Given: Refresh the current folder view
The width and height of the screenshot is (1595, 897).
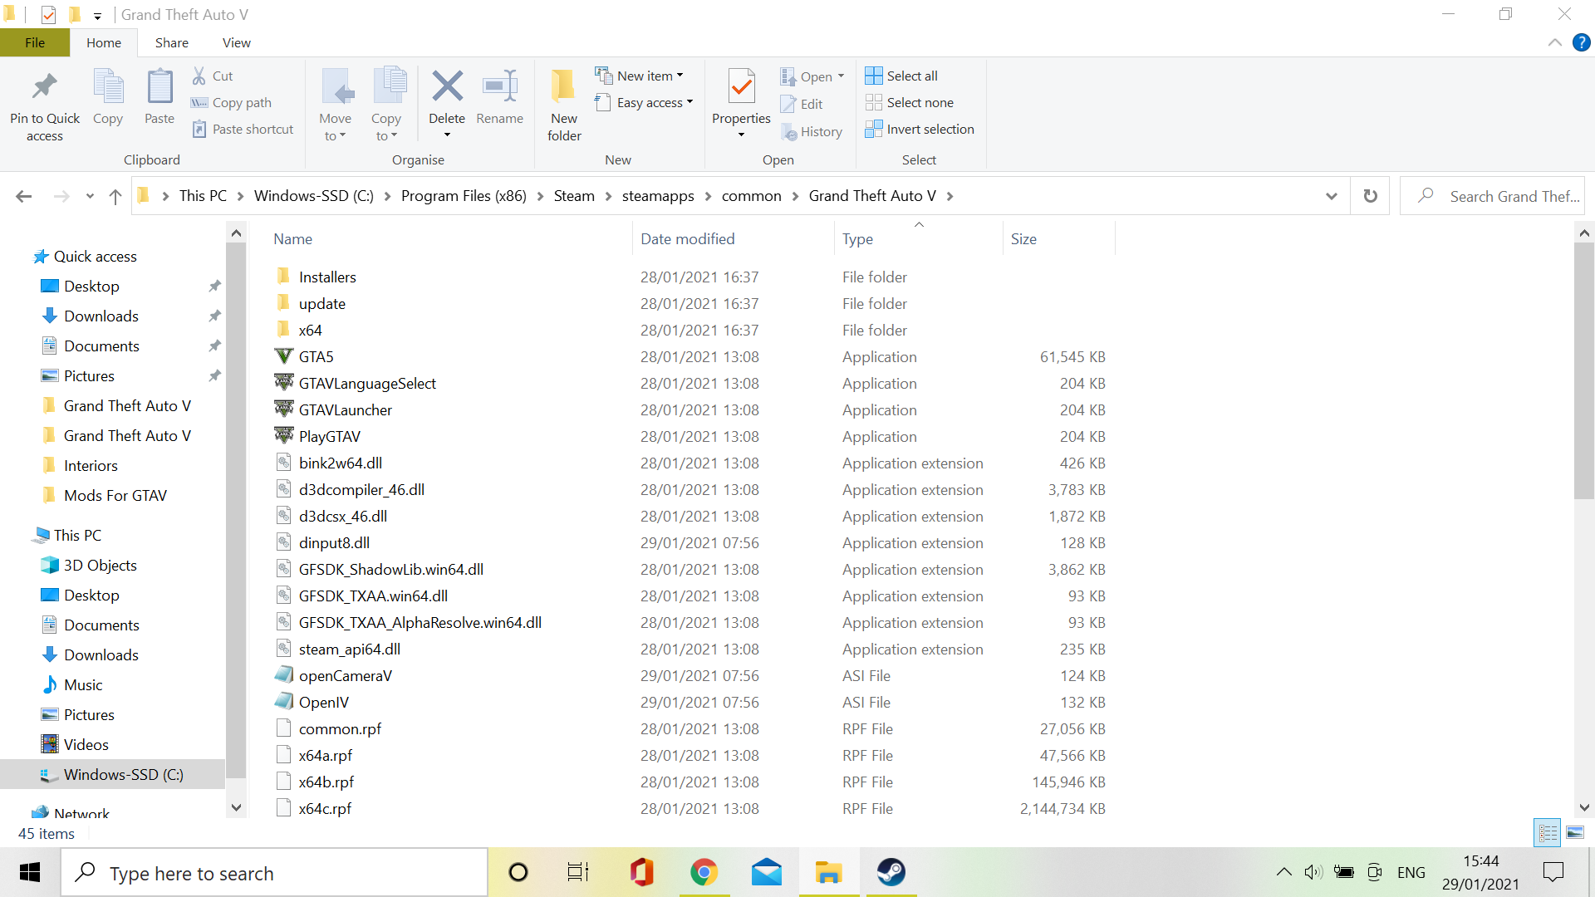Looking at the screenshot, I should (x=1370, y=196).
